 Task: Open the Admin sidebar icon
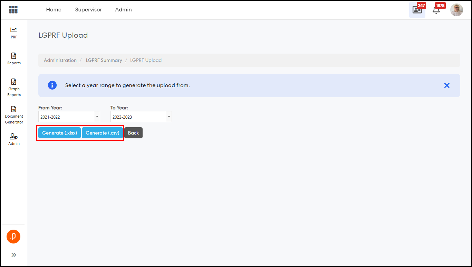(x=14, y=137)
